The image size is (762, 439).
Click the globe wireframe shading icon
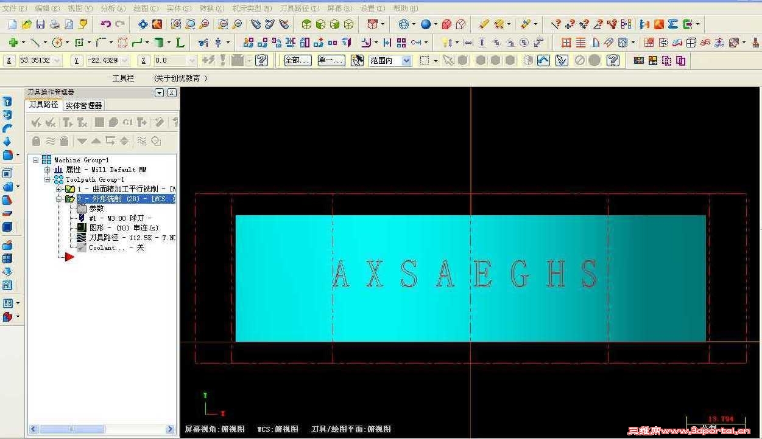403,24
